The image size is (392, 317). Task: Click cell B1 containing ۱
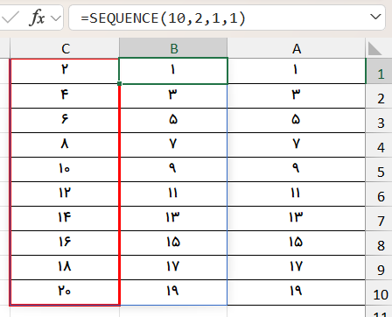(173, 71)
